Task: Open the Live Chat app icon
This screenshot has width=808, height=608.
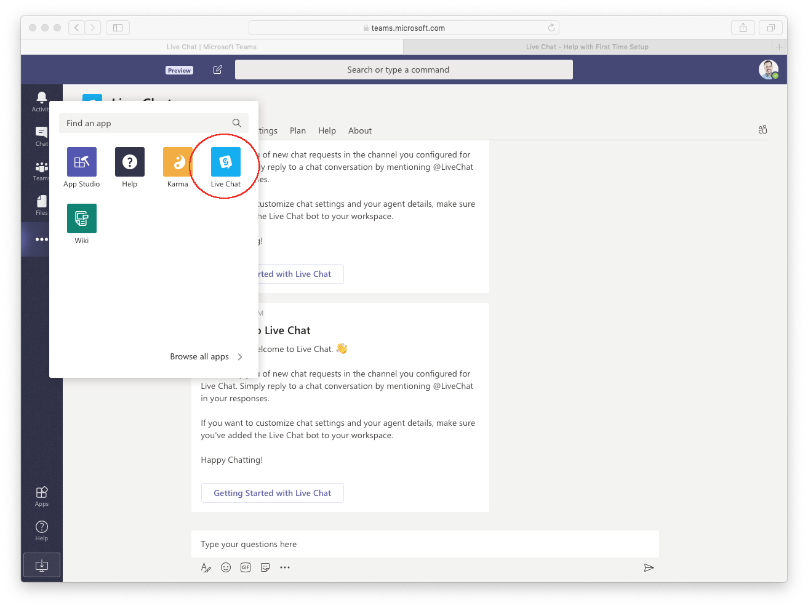Action: 226,162
